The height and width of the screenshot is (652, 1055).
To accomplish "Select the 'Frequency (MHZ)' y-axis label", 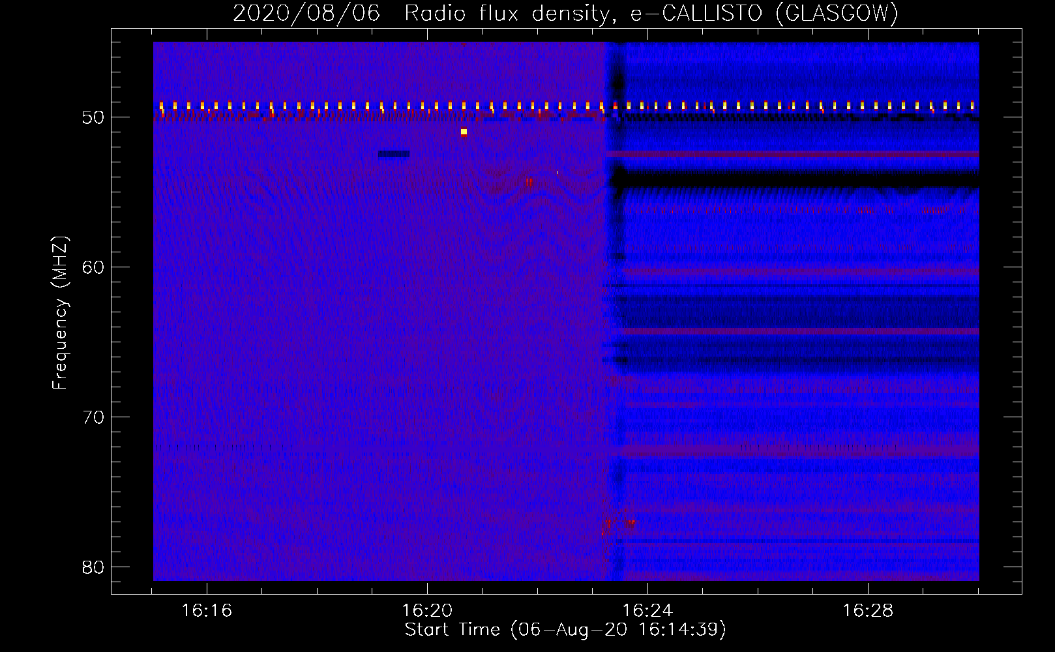I will coord(59,313).
